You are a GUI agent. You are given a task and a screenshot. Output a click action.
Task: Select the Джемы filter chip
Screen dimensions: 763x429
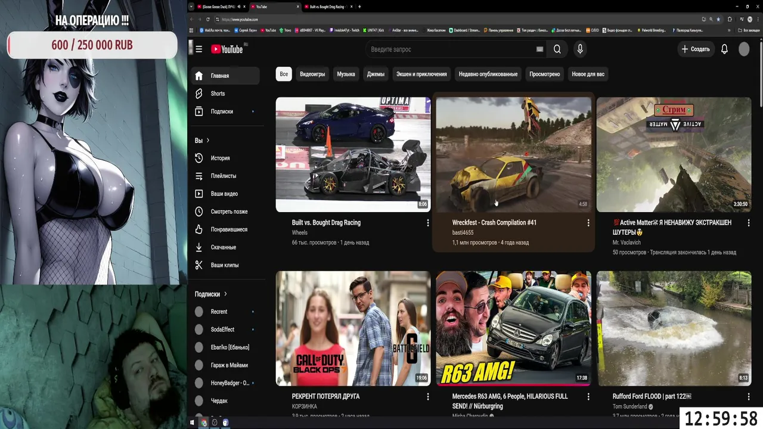(x=376, y=74)
